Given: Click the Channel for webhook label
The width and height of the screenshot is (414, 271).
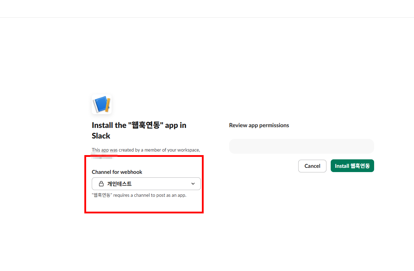Looking at the screenshot, I should [x=117, y=172].
